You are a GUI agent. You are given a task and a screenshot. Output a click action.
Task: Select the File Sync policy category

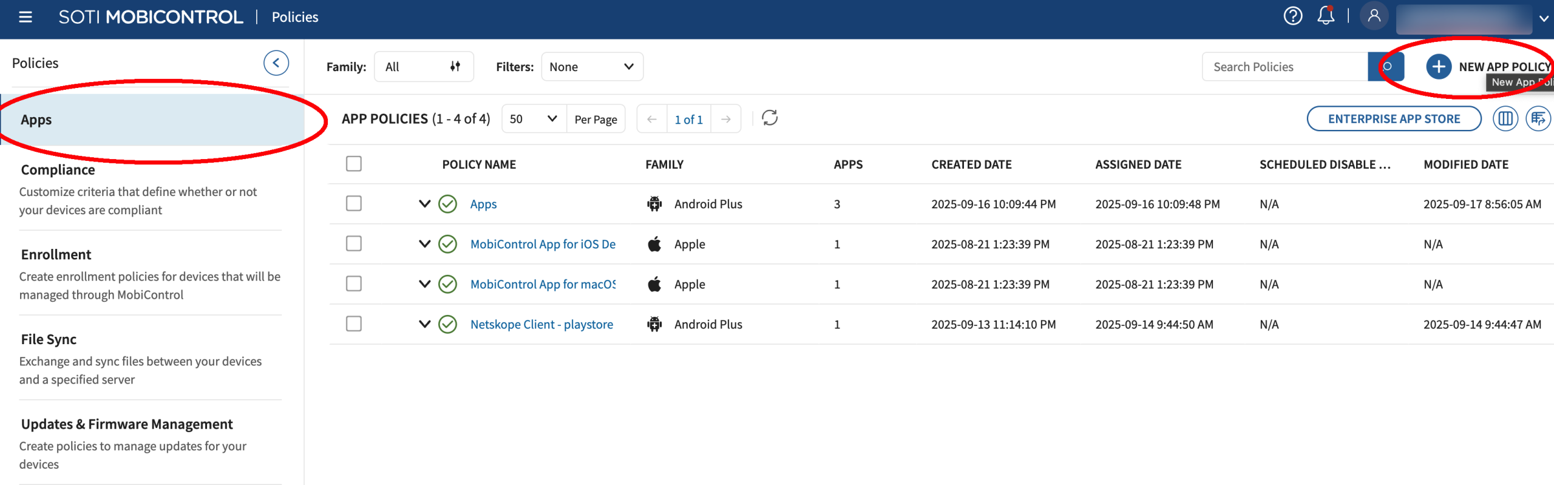tap(151, 358)
